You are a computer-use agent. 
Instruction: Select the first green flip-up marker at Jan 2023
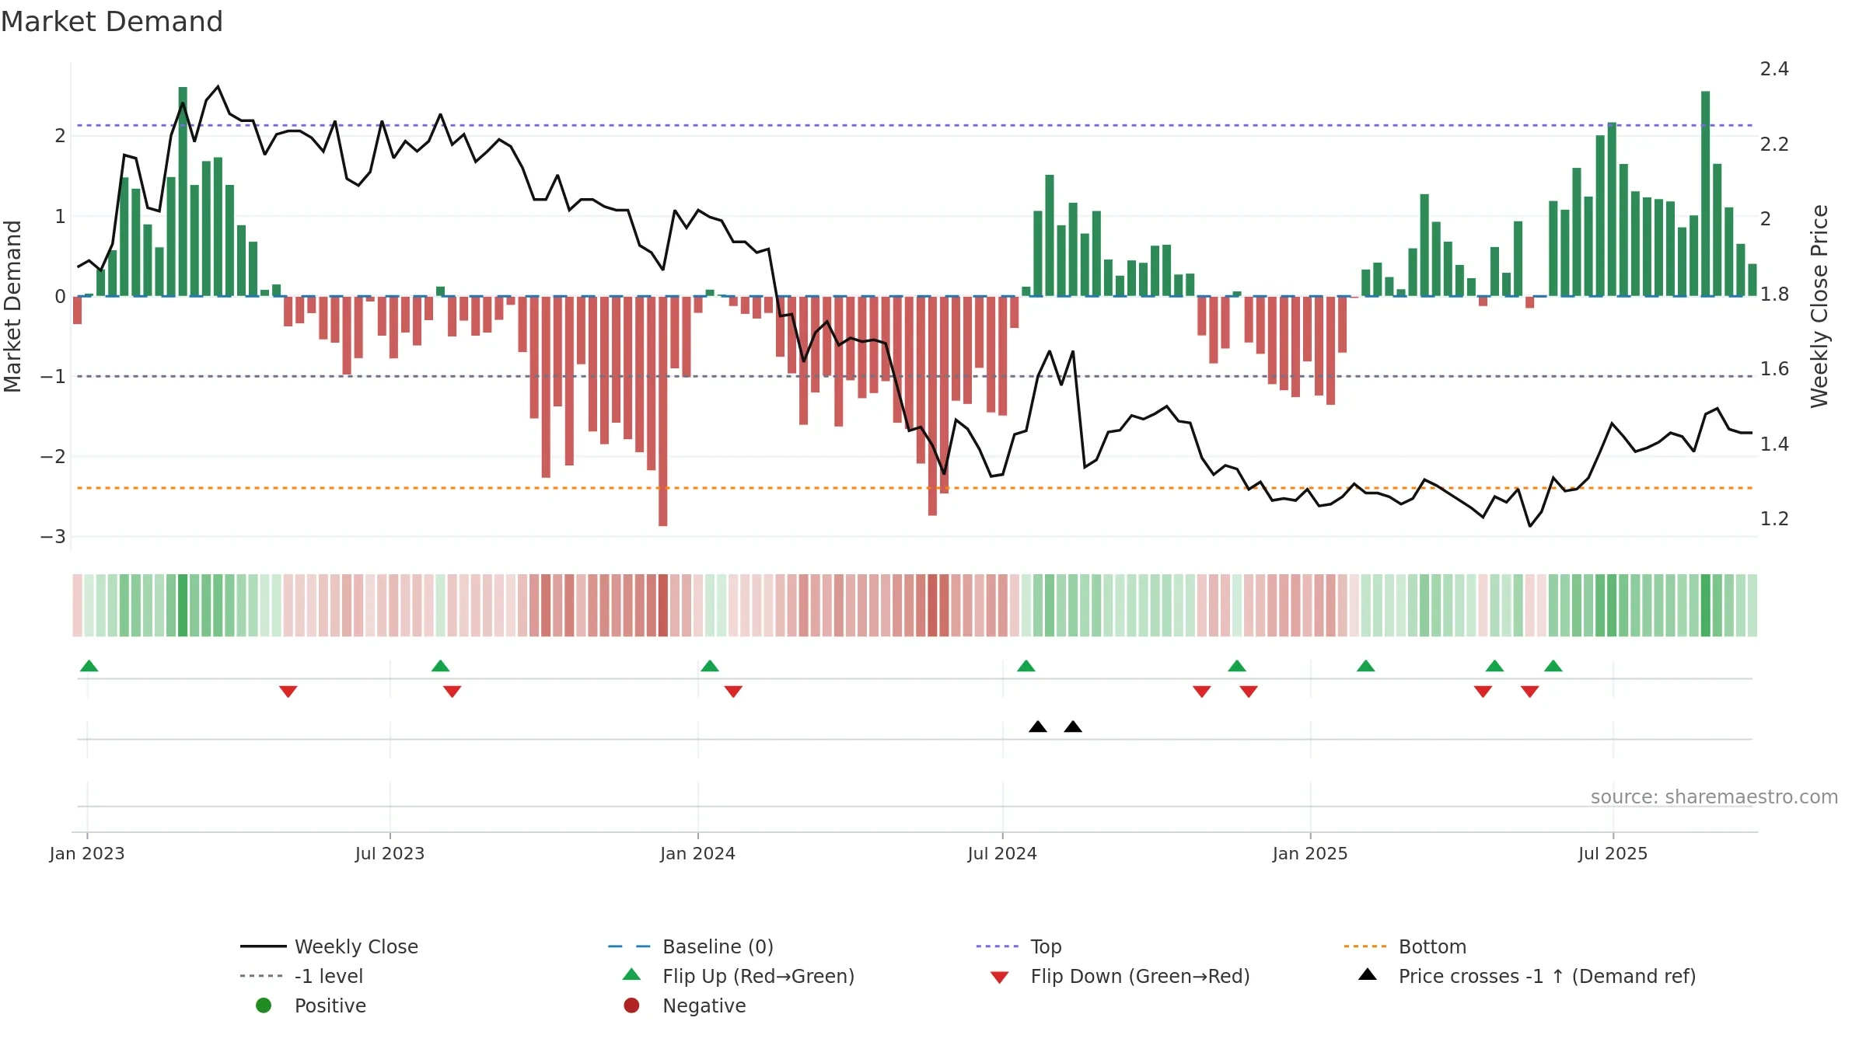(89, 666)
